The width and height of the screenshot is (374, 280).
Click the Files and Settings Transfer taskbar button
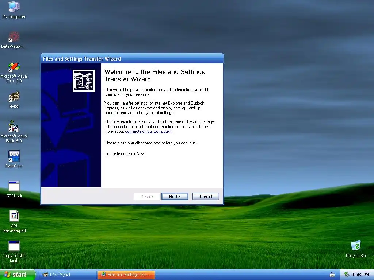[126, 275]
